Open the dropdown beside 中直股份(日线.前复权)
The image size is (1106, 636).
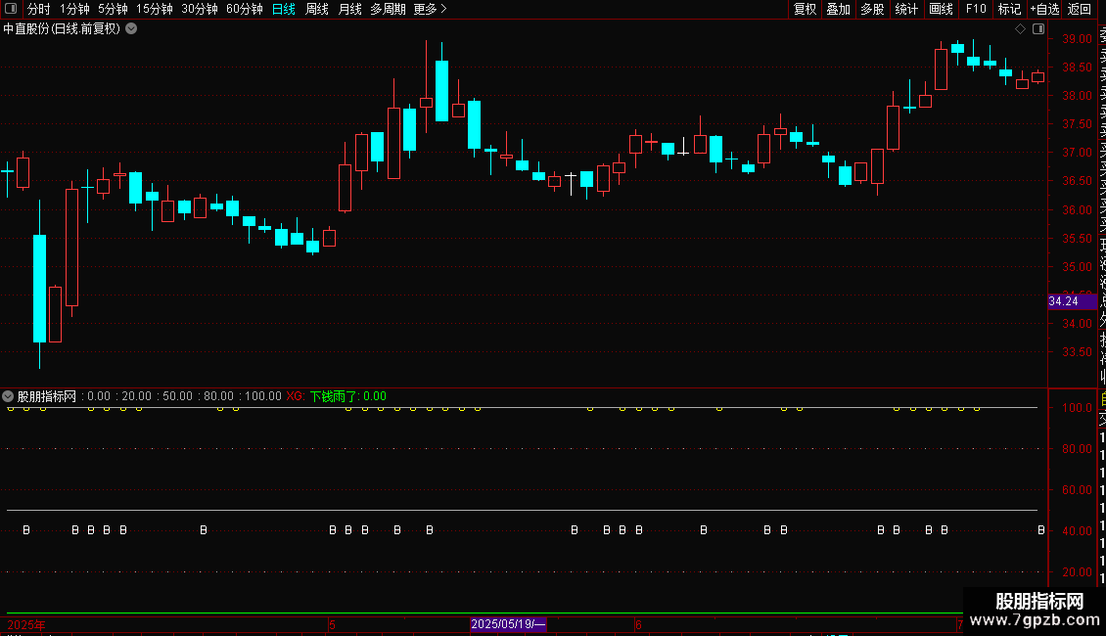tap(131, 29)
